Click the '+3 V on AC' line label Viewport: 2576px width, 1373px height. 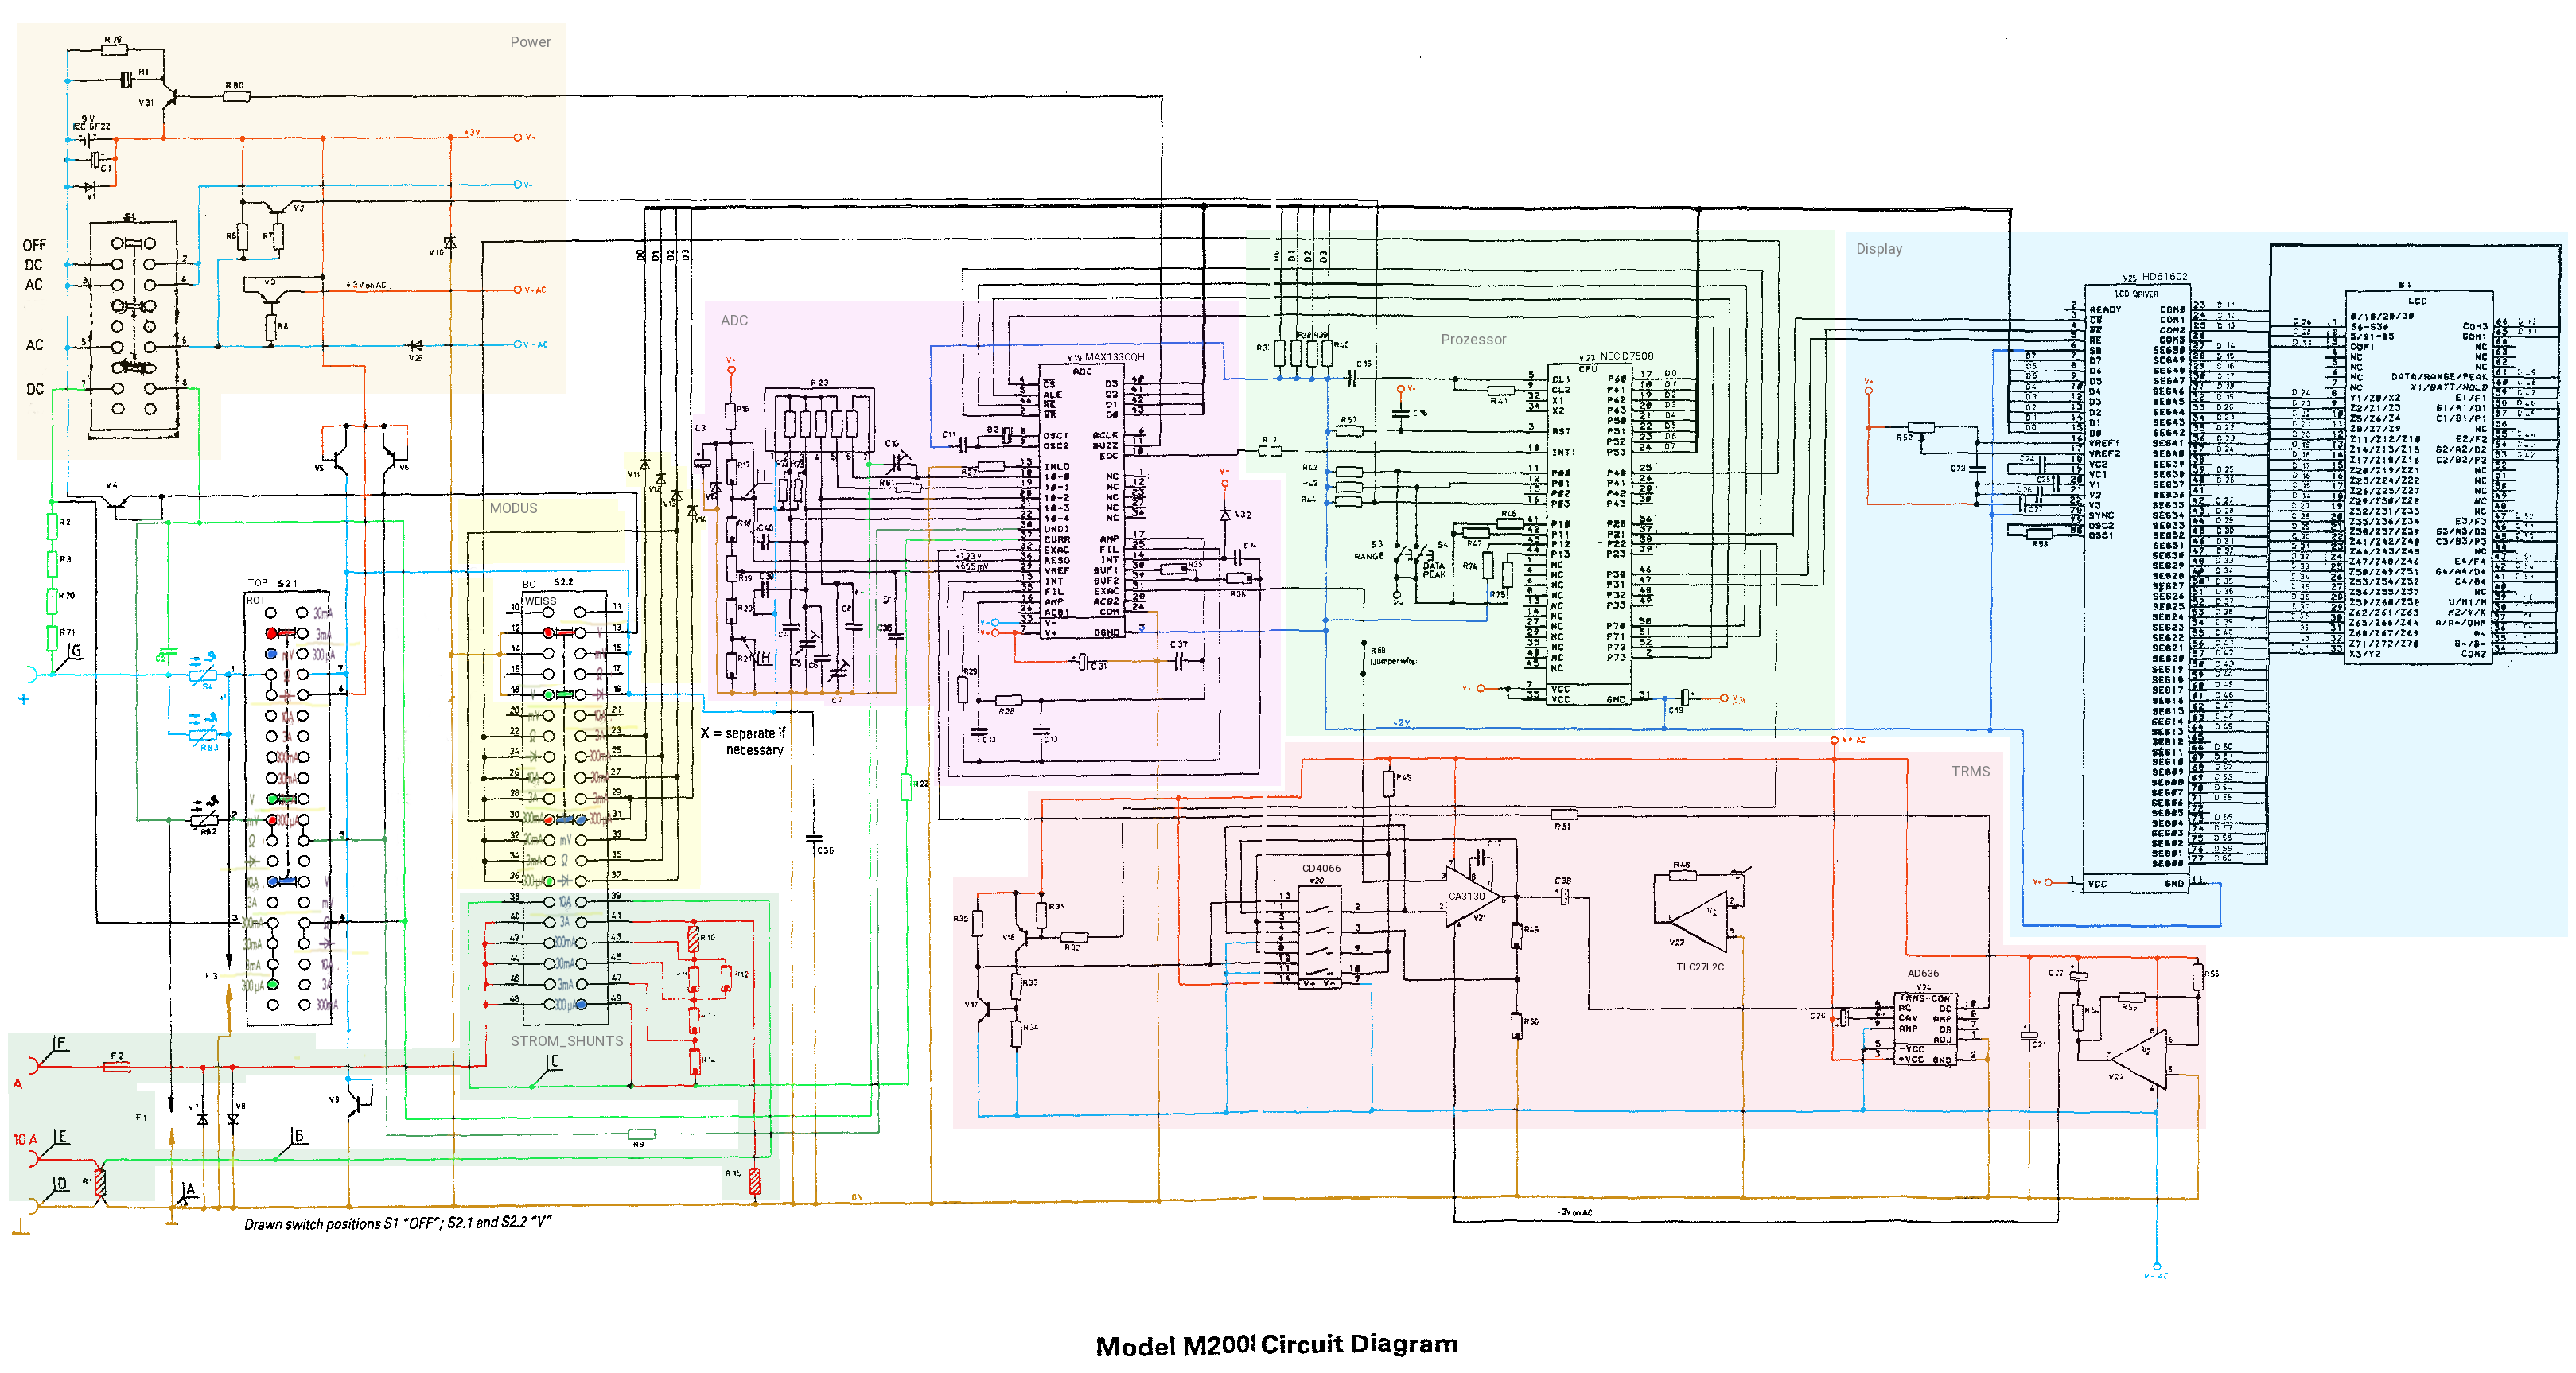(x=365, y=285)
